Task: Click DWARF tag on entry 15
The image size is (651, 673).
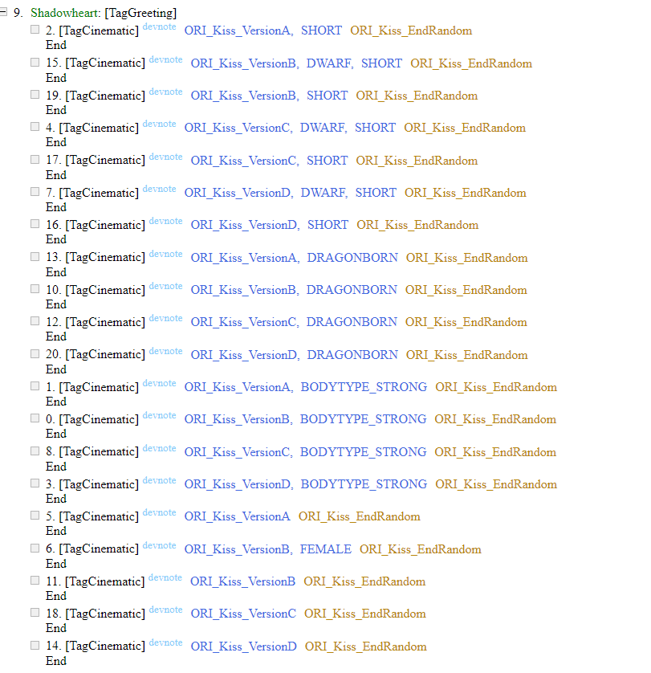Action: click(x=328, y=63)
